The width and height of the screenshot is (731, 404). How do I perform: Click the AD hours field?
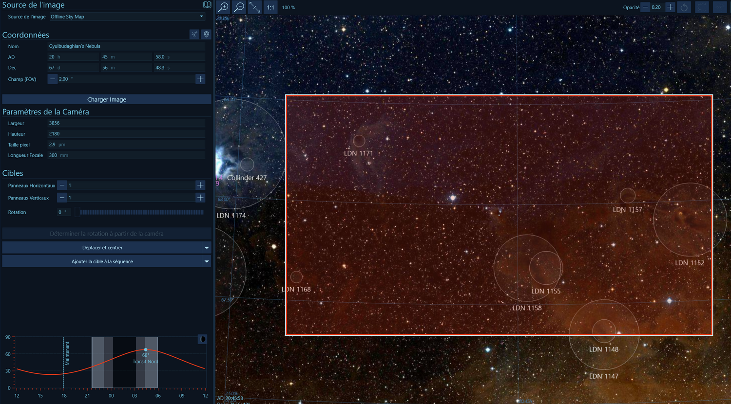(73, 57)
